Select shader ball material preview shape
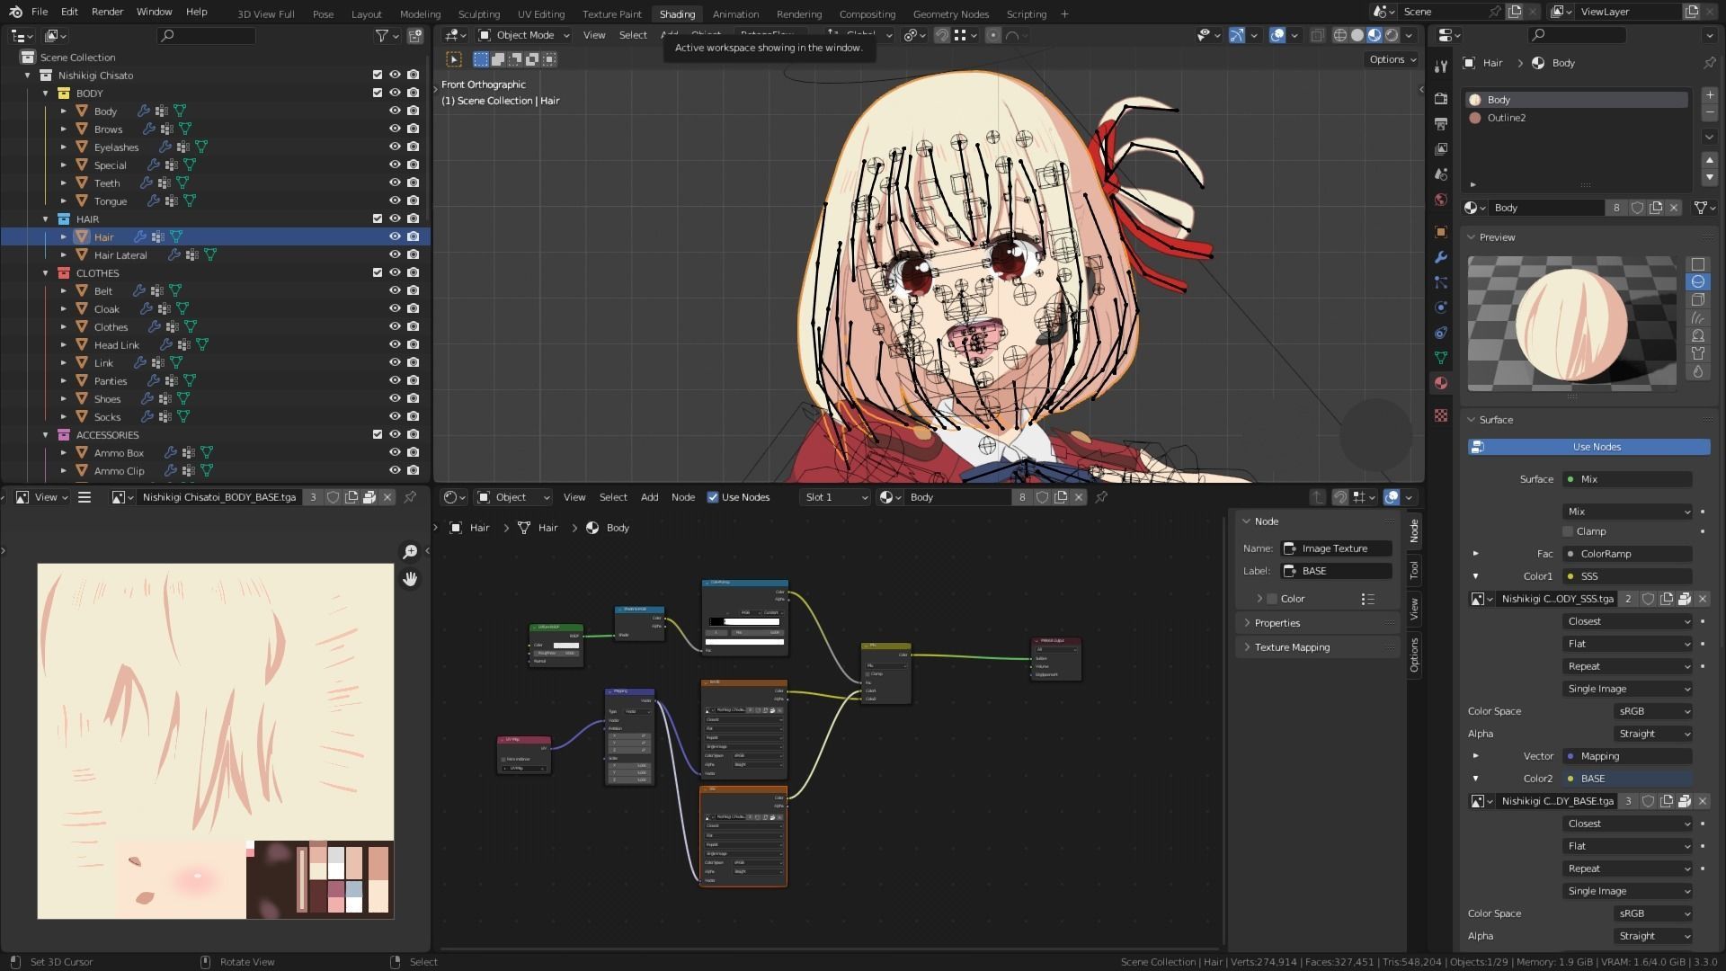 point(1697,335)
